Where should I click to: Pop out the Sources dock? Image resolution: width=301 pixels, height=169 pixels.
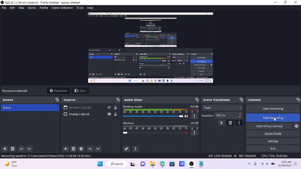coord(118,100)
